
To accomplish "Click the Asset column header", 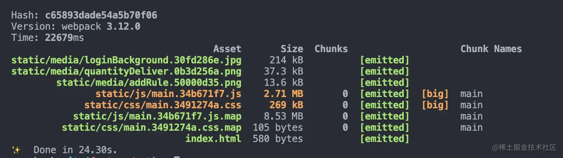I will [227, 49].
